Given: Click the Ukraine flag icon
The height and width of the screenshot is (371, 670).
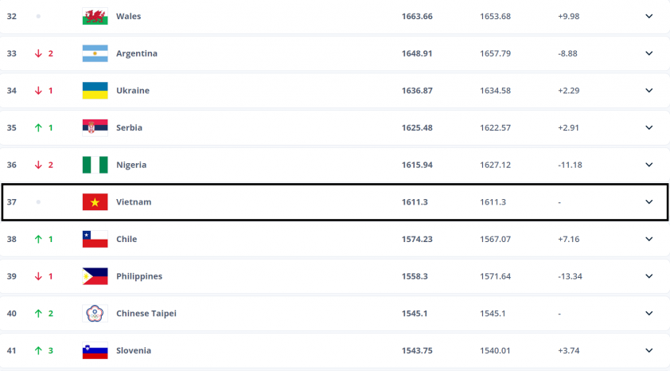Looking at the screenshot, I should pos(95,91).
